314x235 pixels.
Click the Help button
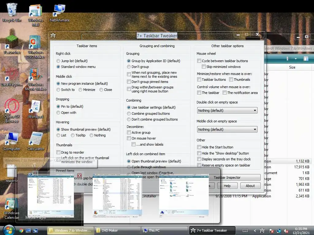[227, 186]
